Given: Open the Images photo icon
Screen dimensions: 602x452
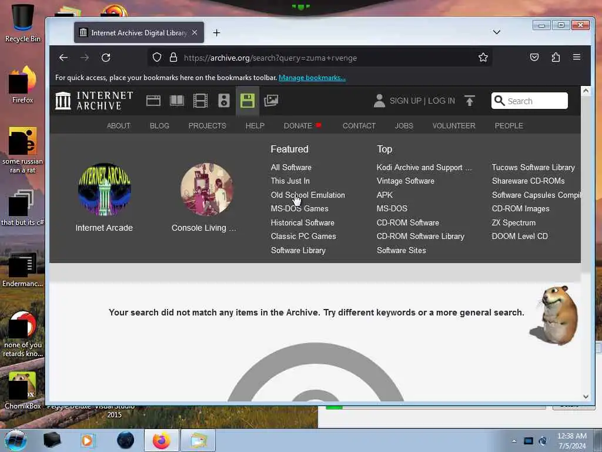Looking at the screenshot, I should 271,101.
